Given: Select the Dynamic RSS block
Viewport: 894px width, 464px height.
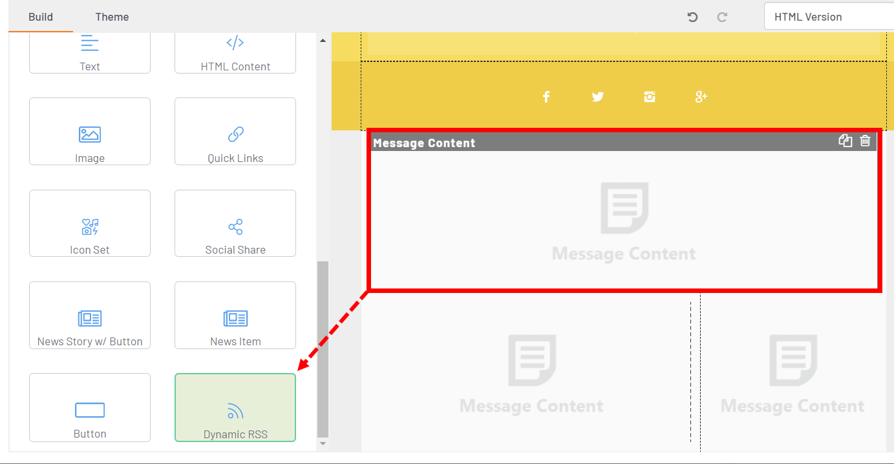Looking at the screenshot, I should [x=235, y=407].
